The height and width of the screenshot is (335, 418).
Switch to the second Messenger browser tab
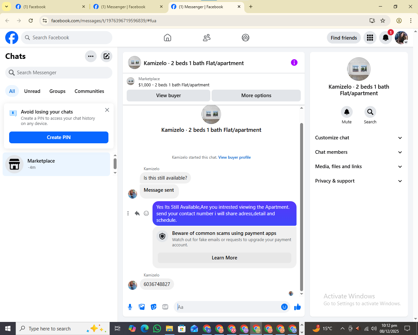pos(128,7)
